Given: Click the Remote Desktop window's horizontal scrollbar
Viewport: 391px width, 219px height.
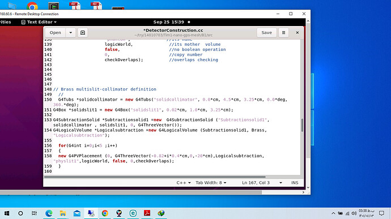Looking at the screenshot, I should point(131,192).
